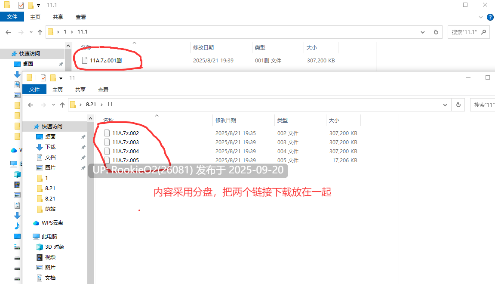This screenshot has width=495, height=284.
Task: Click the 搜索"11" search box
Action: pyautogui.click(x=483, y=105)
